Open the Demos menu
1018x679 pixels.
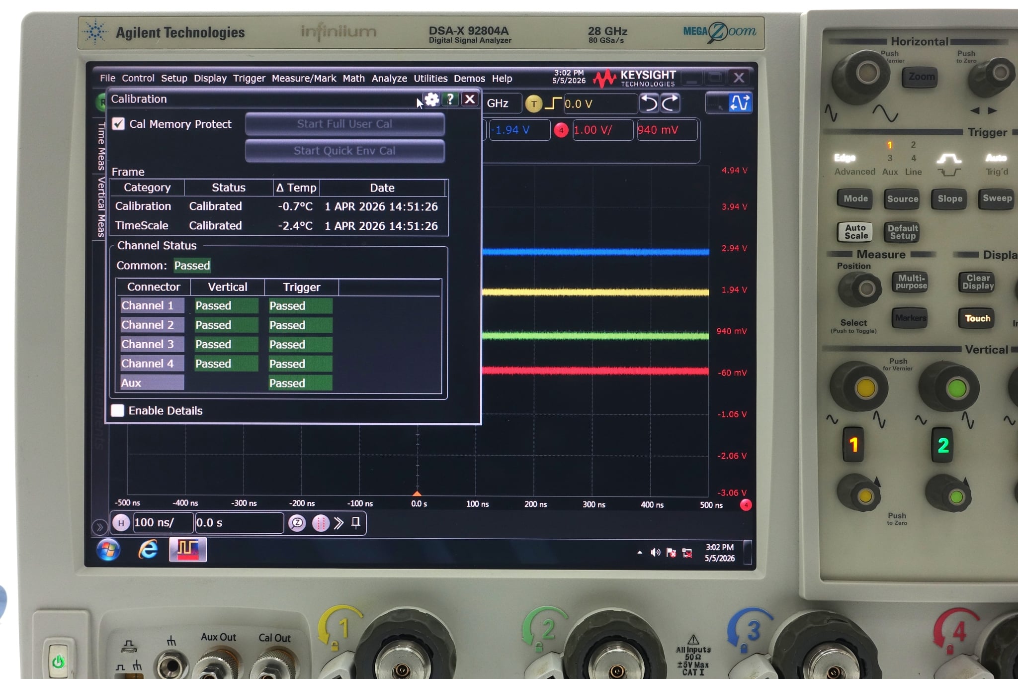pos(469,78)
